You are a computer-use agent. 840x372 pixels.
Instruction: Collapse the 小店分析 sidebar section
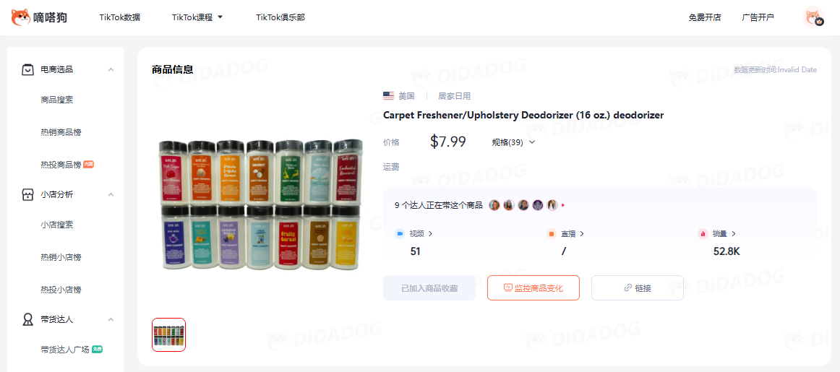[111, 194]
